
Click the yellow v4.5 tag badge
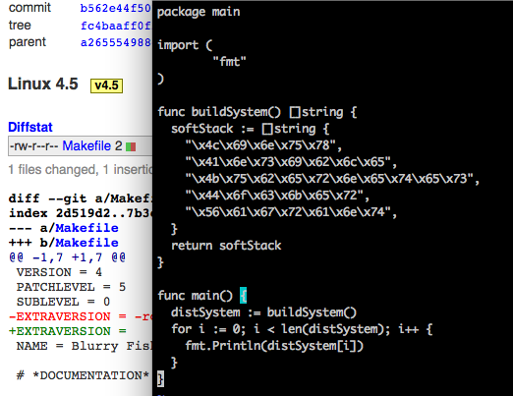106,85
